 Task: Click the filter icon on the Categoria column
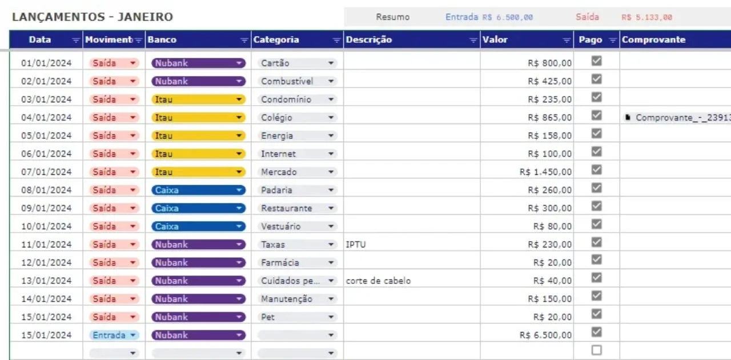coord(335,40)
